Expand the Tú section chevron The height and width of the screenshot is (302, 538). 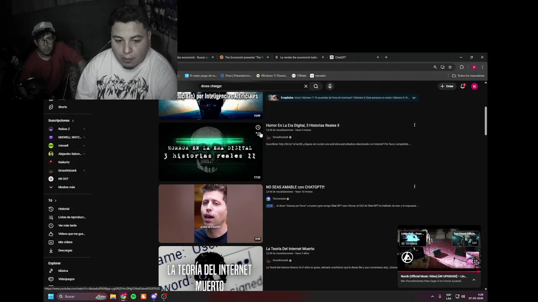pyautogui.click(x=55, y=201)
